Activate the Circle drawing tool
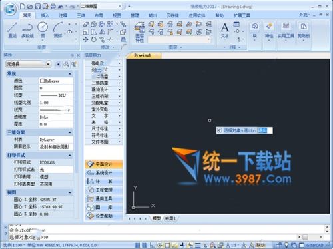Image resolution: width=333 pixels, height=249 pixels. 43,30
